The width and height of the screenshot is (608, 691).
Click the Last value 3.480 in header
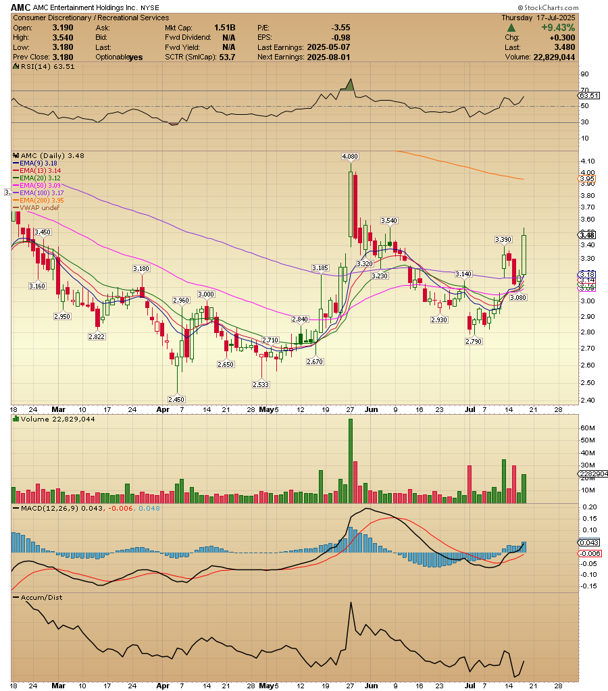coord(564,47)
